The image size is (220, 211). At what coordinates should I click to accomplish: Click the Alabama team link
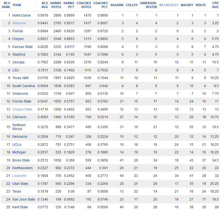(x=19, y=23)
